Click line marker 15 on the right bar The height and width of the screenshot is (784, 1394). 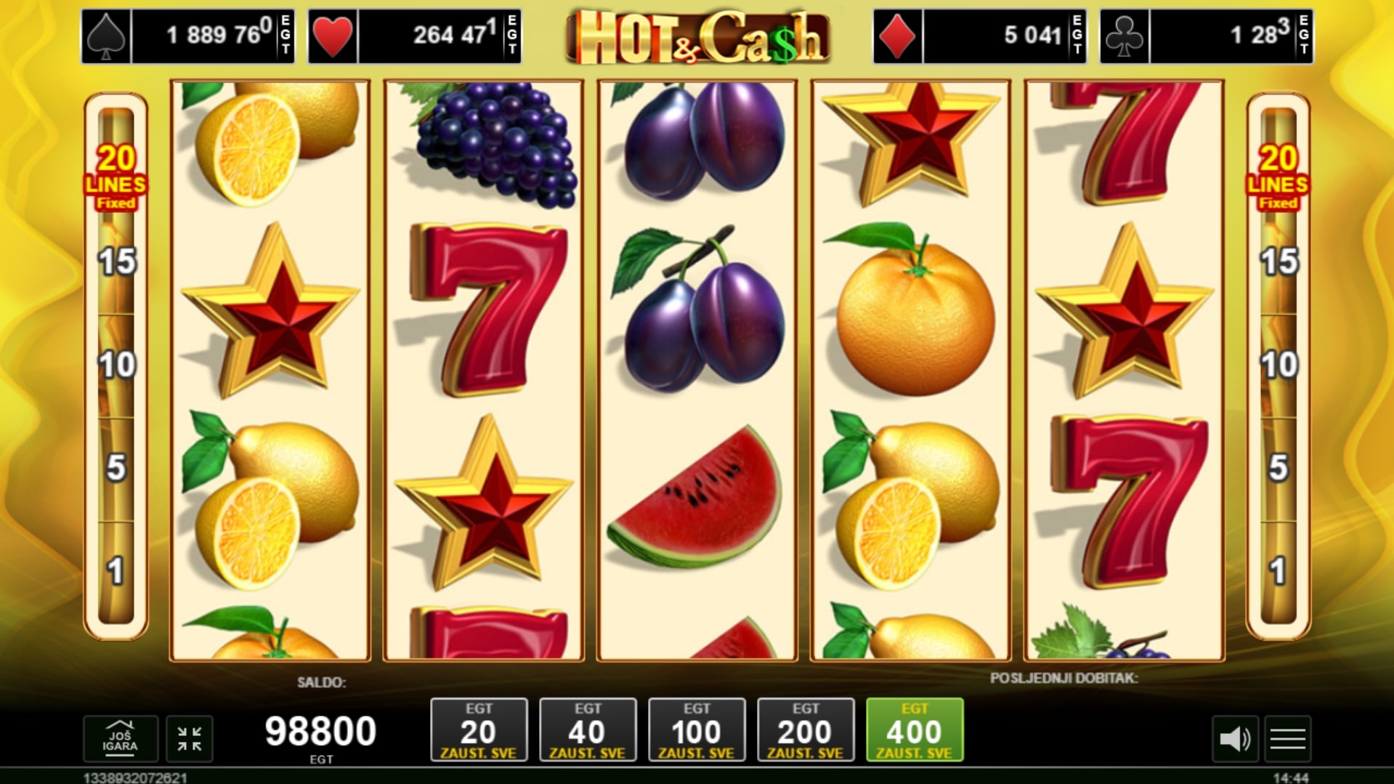(x=1278, y=262)
